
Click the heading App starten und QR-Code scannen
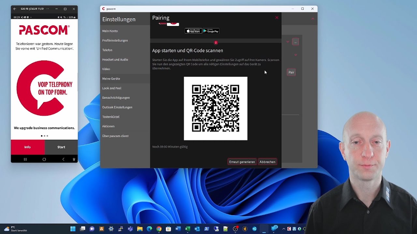(188, 51)
